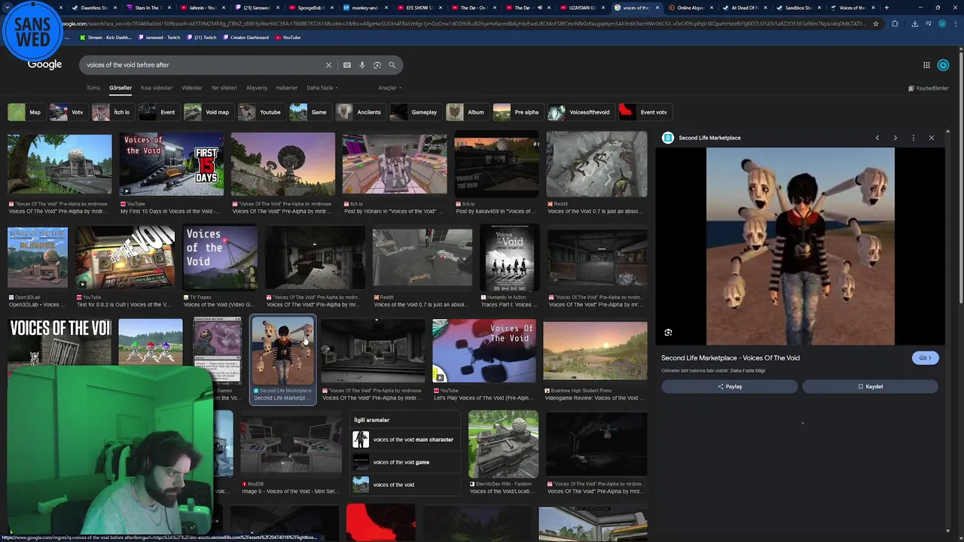Mute audio on 'The Dar' tab speaker icon

pyautogui.click(x=539, y=8)
